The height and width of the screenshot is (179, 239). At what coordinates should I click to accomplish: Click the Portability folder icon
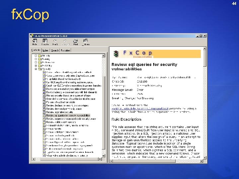pyautogui.click(x=40, y=66)
